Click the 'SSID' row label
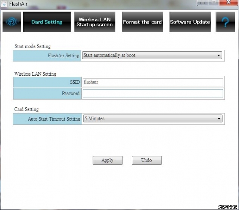The width and height of the screenshot is (239, 210). click(75, 82)
